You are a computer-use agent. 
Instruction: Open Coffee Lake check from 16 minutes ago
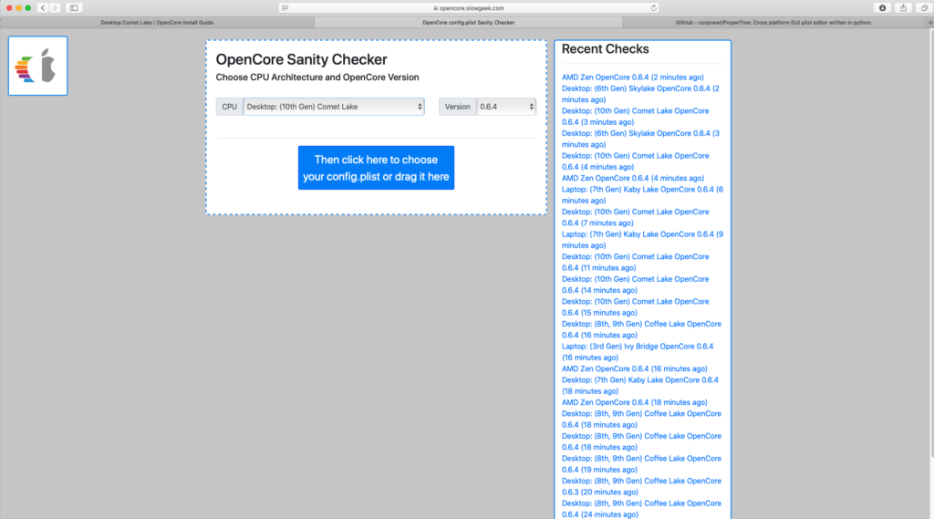641,329
